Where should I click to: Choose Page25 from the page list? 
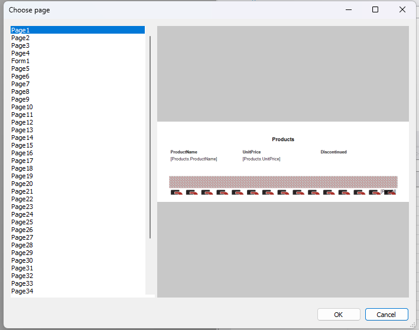tap(22, 222)
